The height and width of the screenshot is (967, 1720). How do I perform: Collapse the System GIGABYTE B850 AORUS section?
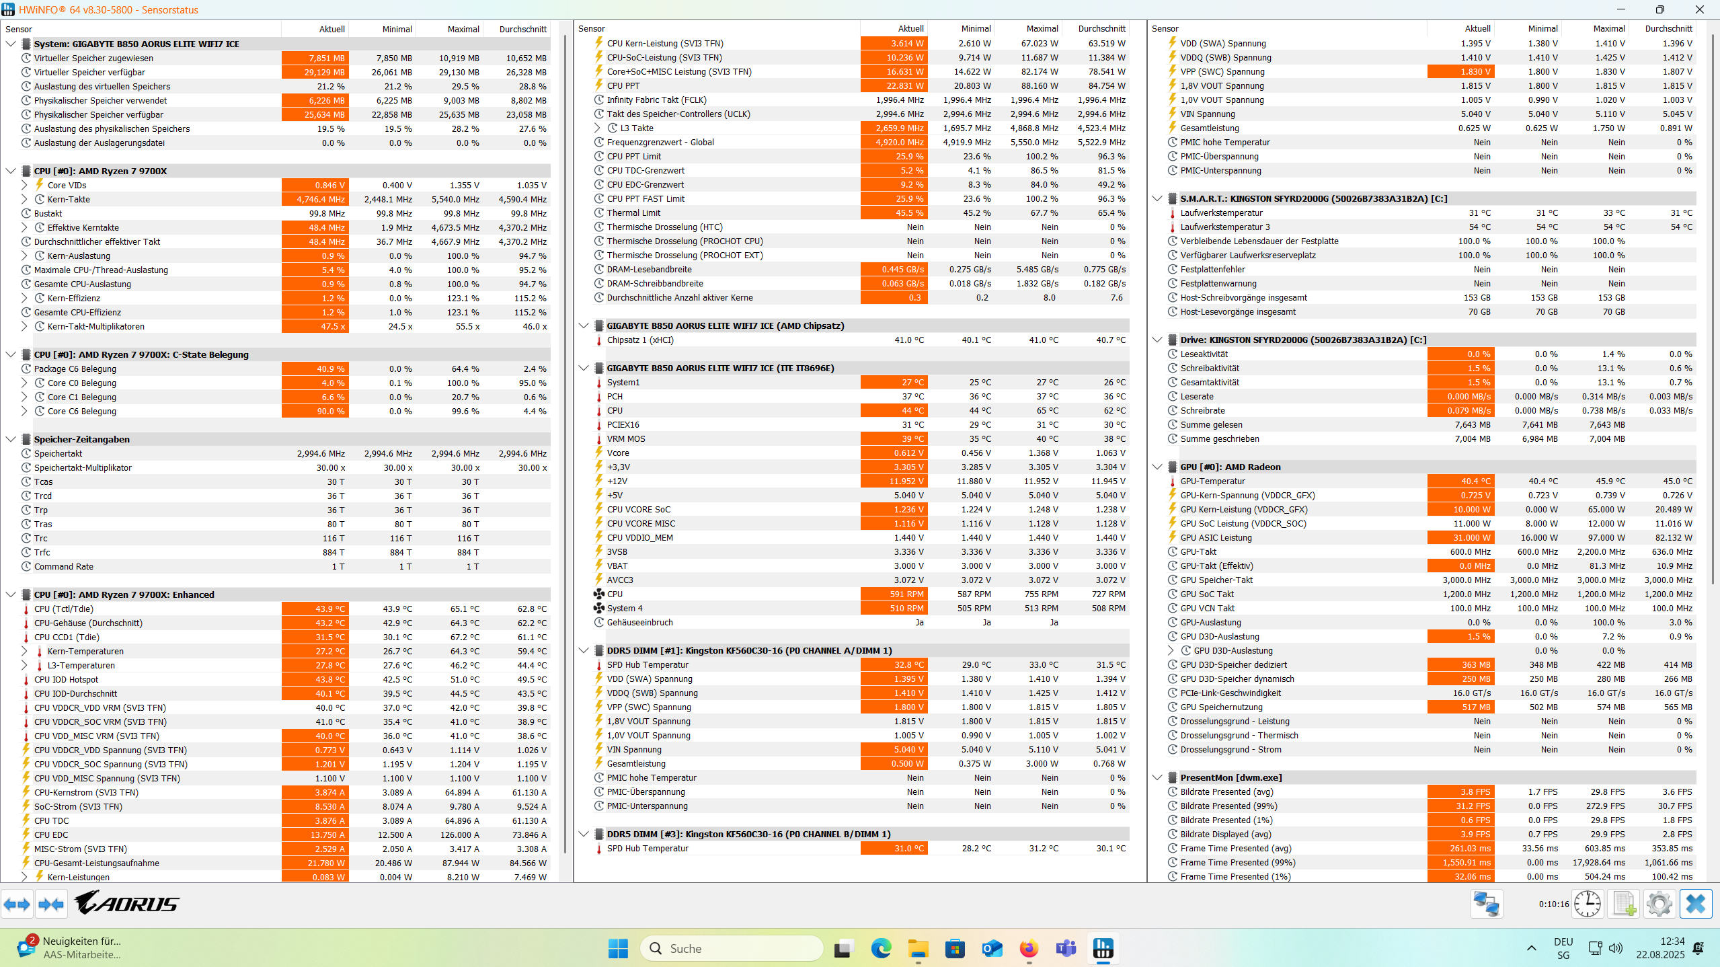pyautogui.click(x=10, y=44)
